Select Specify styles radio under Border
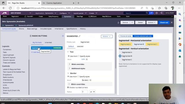The image size is (185, 104). 78,76
